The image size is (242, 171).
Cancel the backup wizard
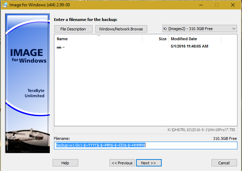tap(224, 163)
